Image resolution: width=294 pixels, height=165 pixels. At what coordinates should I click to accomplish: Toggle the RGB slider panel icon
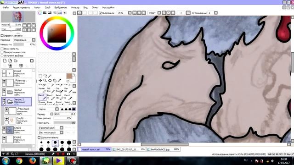(45, 13)
